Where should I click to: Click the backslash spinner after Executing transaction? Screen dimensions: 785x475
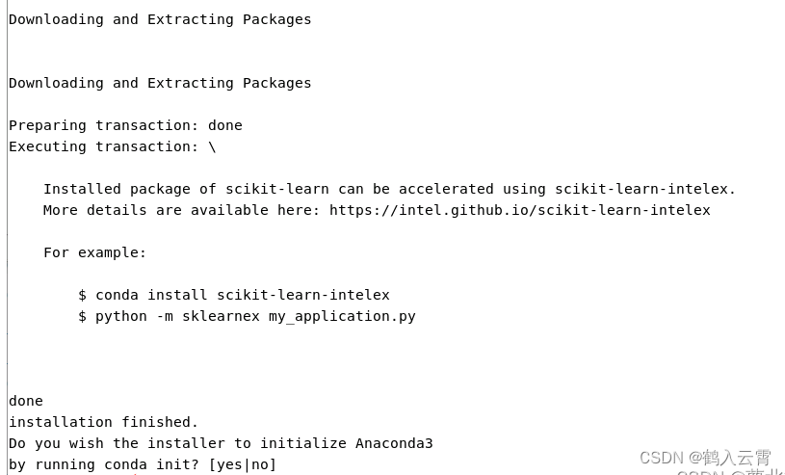[x=212, y=146]
